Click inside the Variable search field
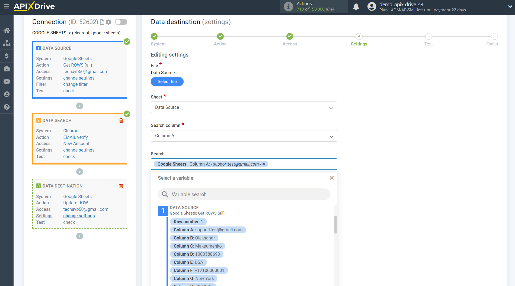The height and width of the screenshot is (286, 515). pyautogui.click(x=244, y=194)
